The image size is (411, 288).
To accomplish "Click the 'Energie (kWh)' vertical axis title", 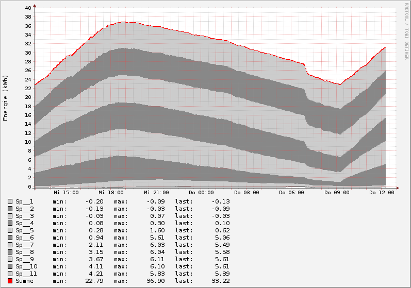I will click(6, 97).
